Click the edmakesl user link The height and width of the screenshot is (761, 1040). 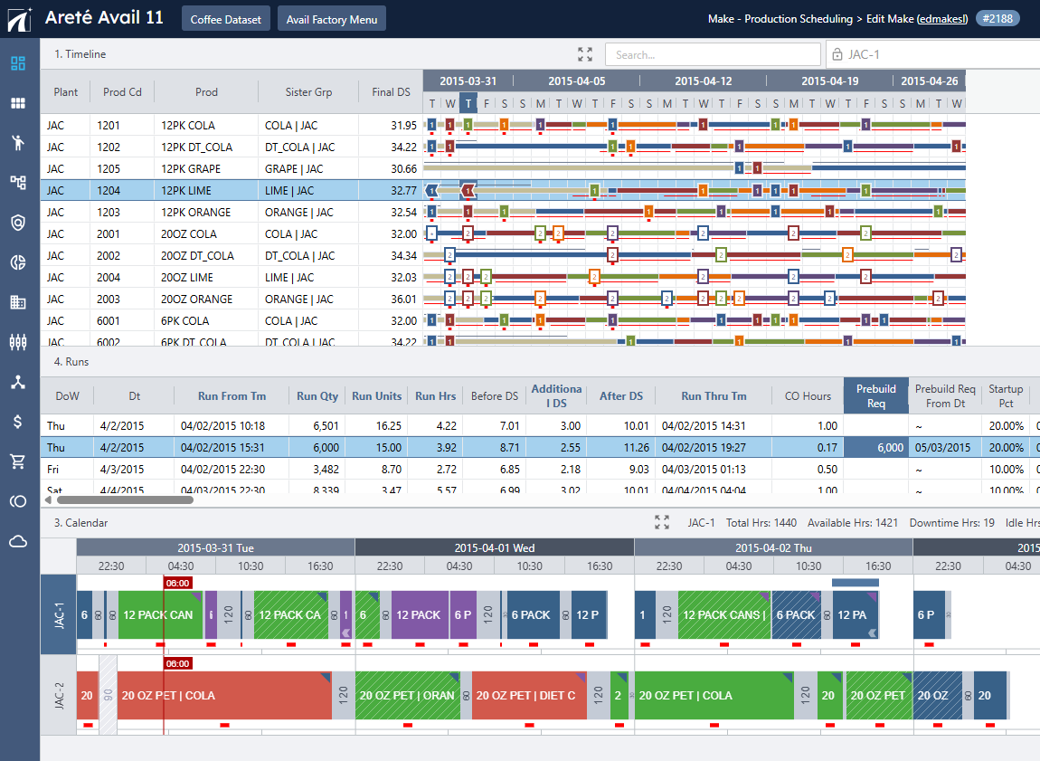pos(941,19)
